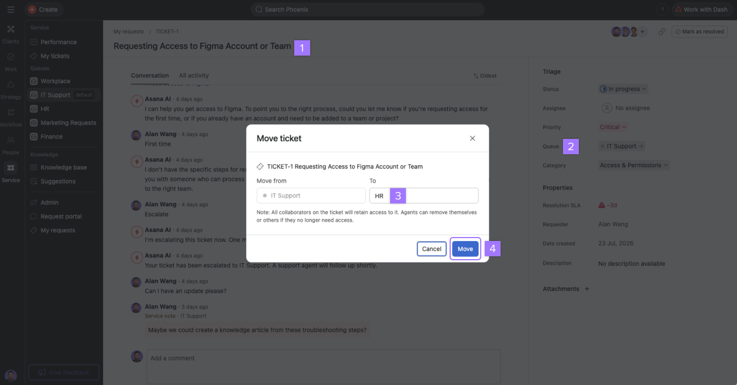Open the help question mark icon
The height and width of the screenshot is (385, 737).
pos(662,10)
